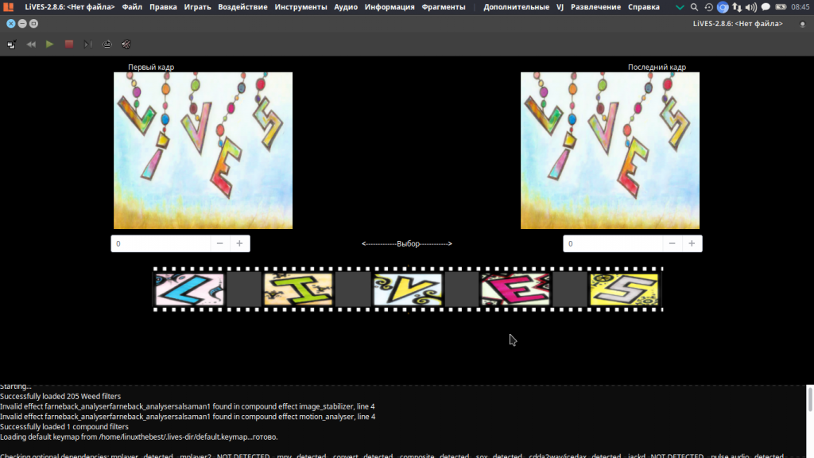
Task: Open the Файл menu
Action: pos(132,6)
